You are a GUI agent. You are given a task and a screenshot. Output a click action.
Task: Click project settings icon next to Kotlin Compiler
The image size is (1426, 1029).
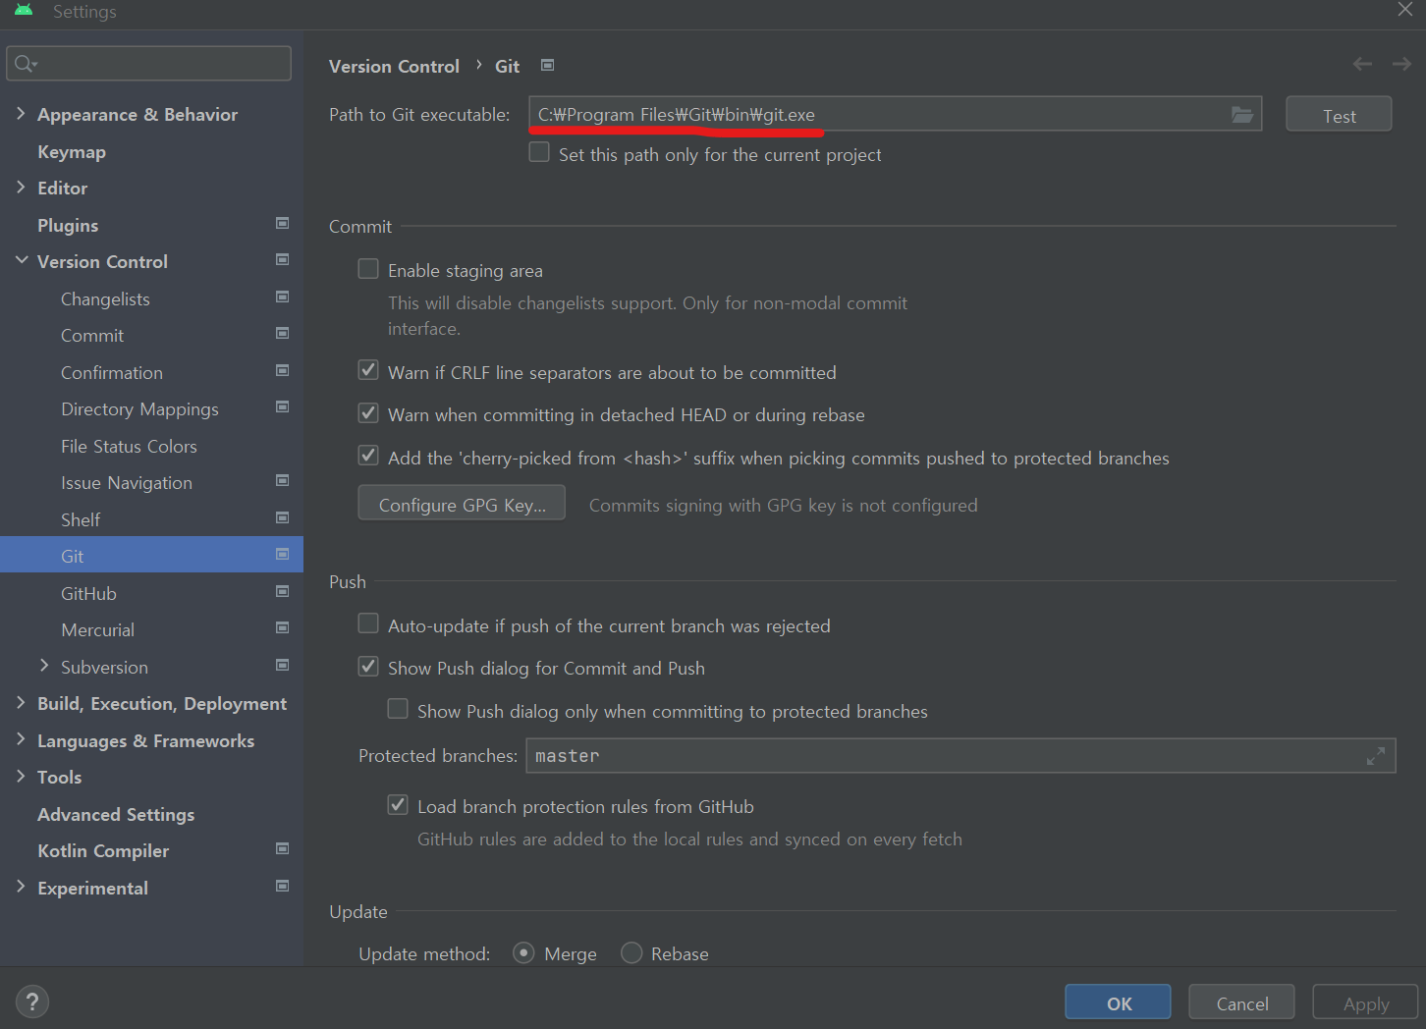point(283,848)
